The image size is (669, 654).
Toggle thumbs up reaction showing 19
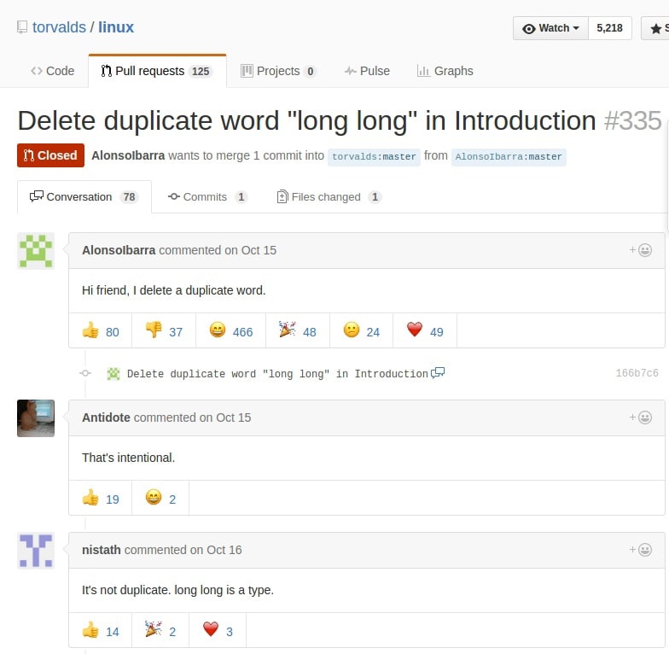101,499
